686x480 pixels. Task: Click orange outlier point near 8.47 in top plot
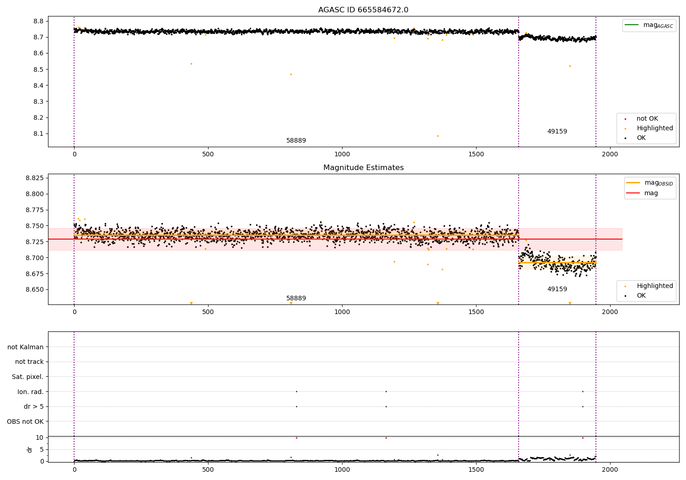tap(291, 74)
